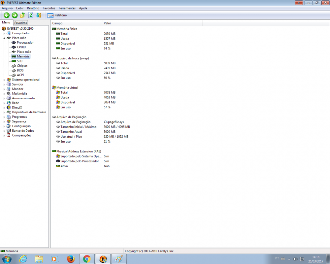
Task: Click the Up level toolbar icon
Action: [x=22, y=15]
